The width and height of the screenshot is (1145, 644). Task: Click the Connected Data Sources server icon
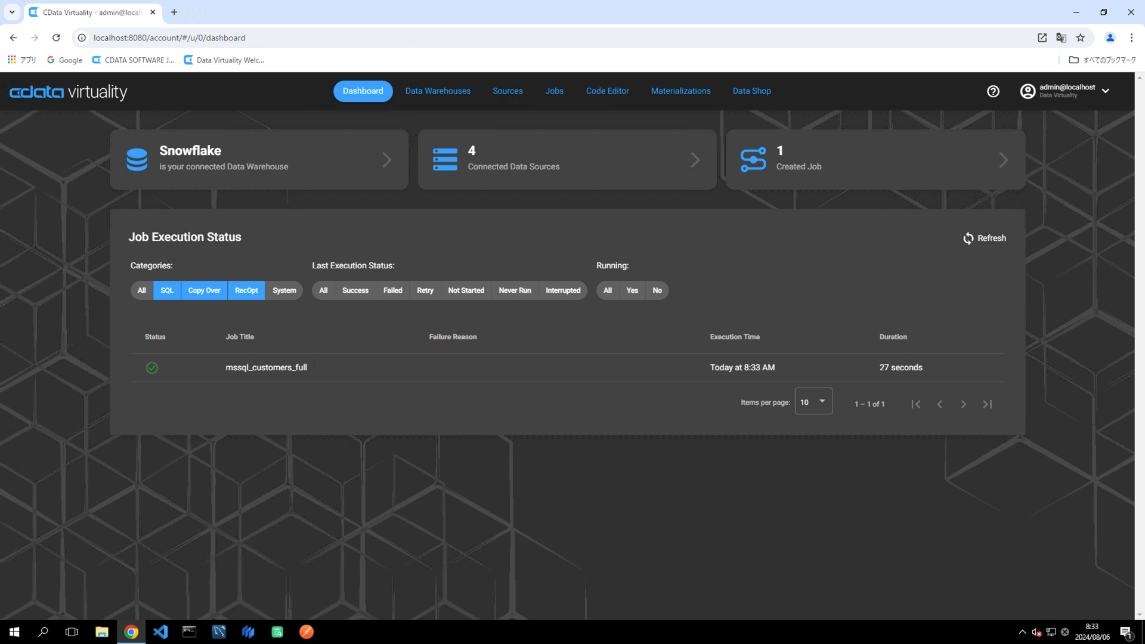[x=445, y=160]
